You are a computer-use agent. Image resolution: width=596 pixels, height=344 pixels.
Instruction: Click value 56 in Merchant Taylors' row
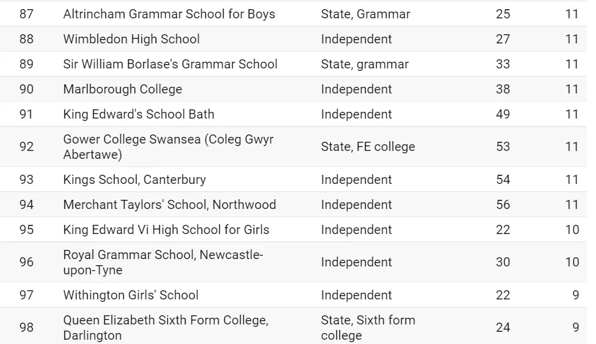503,205
